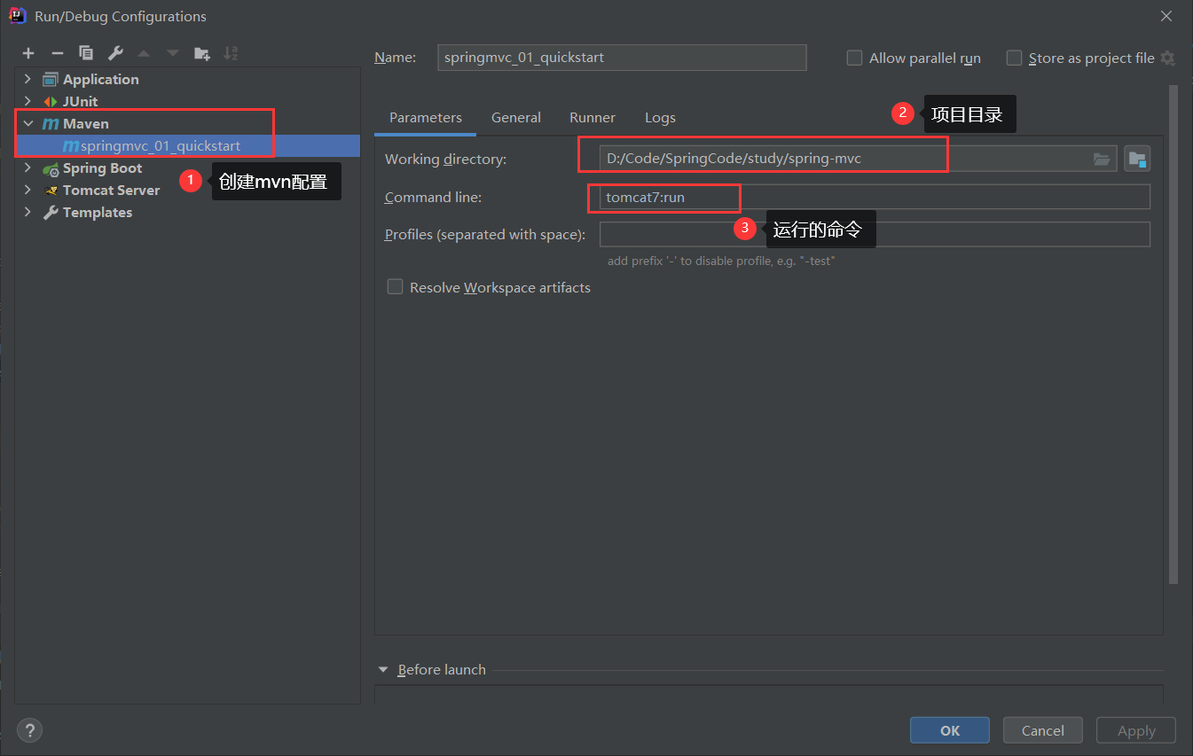Move configuration up with the up arrow

pyautogui.click(x=144, y=53)
